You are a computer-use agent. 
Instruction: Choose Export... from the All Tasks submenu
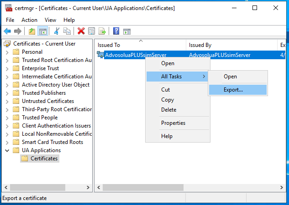click(233, 90)
